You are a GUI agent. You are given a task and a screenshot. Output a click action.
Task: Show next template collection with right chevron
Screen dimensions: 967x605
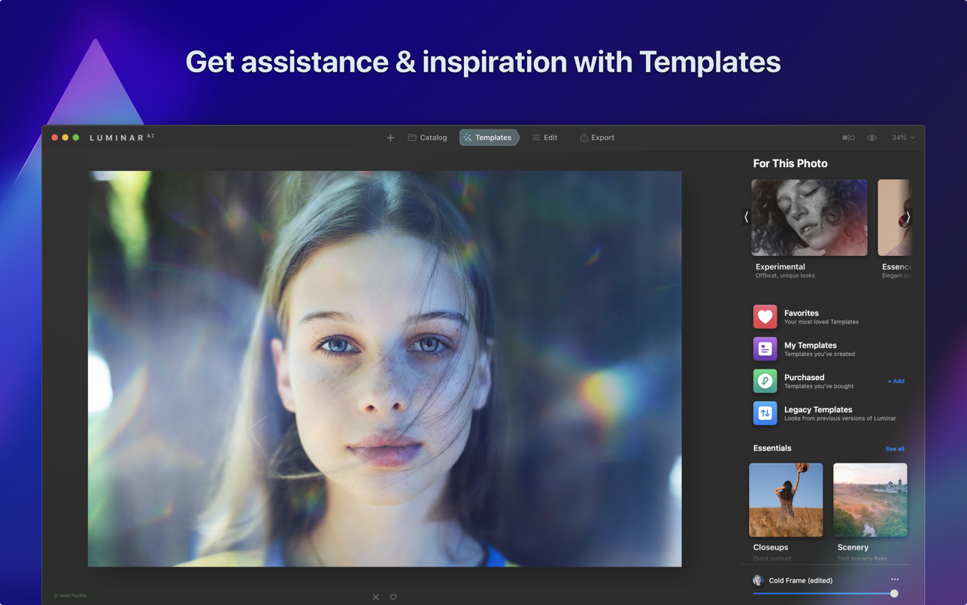[x=908, y=217]
